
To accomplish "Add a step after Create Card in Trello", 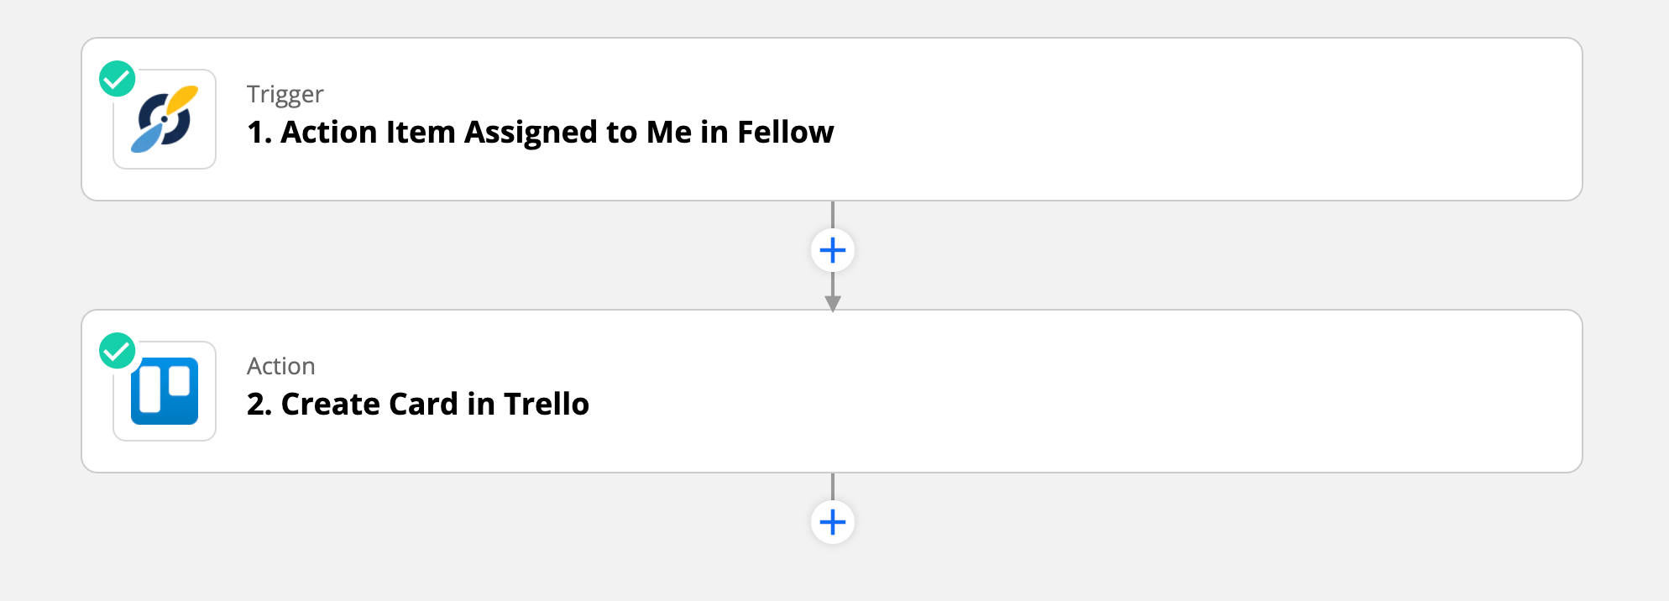I will [x=833, y=522].
